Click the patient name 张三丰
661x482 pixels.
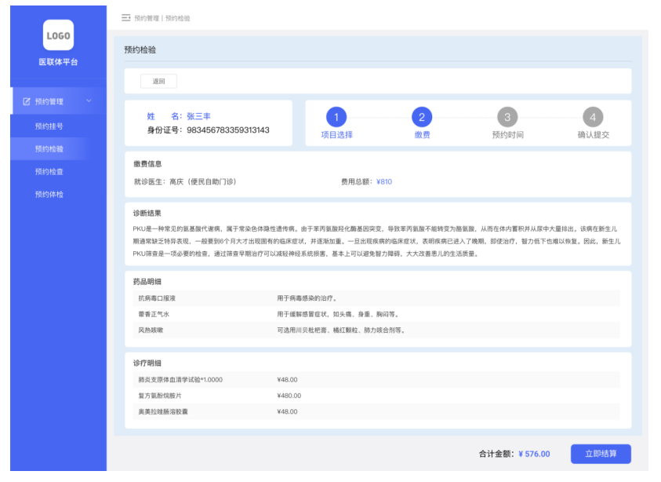click(198, 116)
